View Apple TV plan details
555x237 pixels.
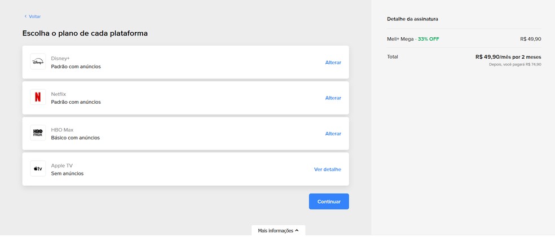tap(327, 169)
